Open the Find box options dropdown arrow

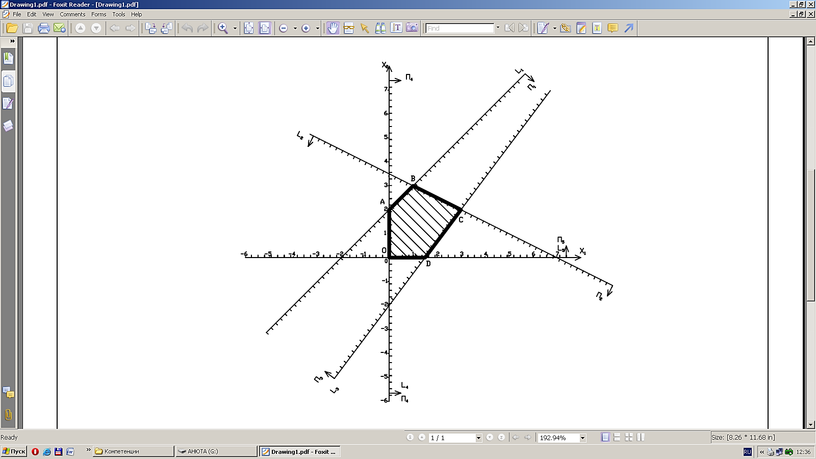coord(498,28)
